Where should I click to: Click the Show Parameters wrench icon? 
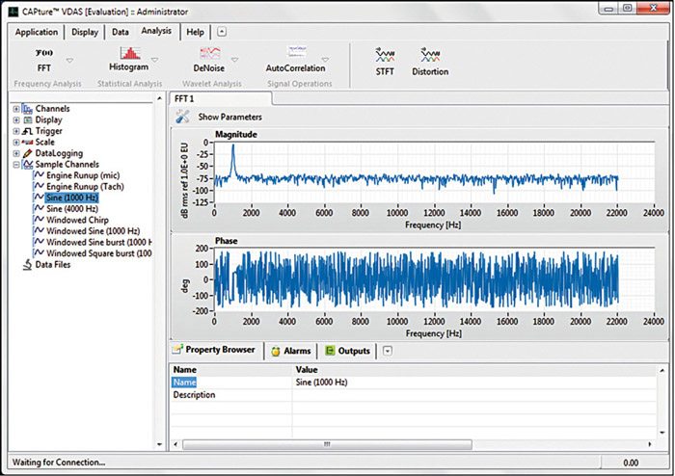point(181,117)
